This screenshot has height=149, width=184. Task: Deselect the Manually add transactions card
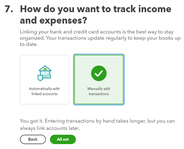[99, 79]
